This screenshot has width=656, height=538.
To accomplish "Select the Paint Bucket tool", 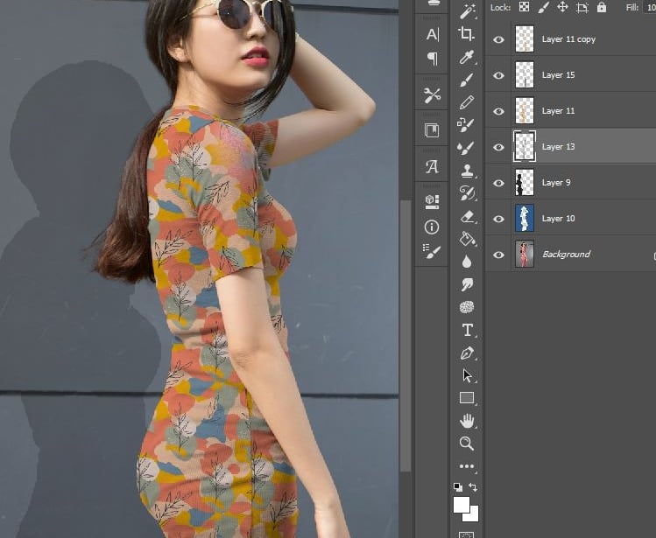I will (x=467, y=239).
